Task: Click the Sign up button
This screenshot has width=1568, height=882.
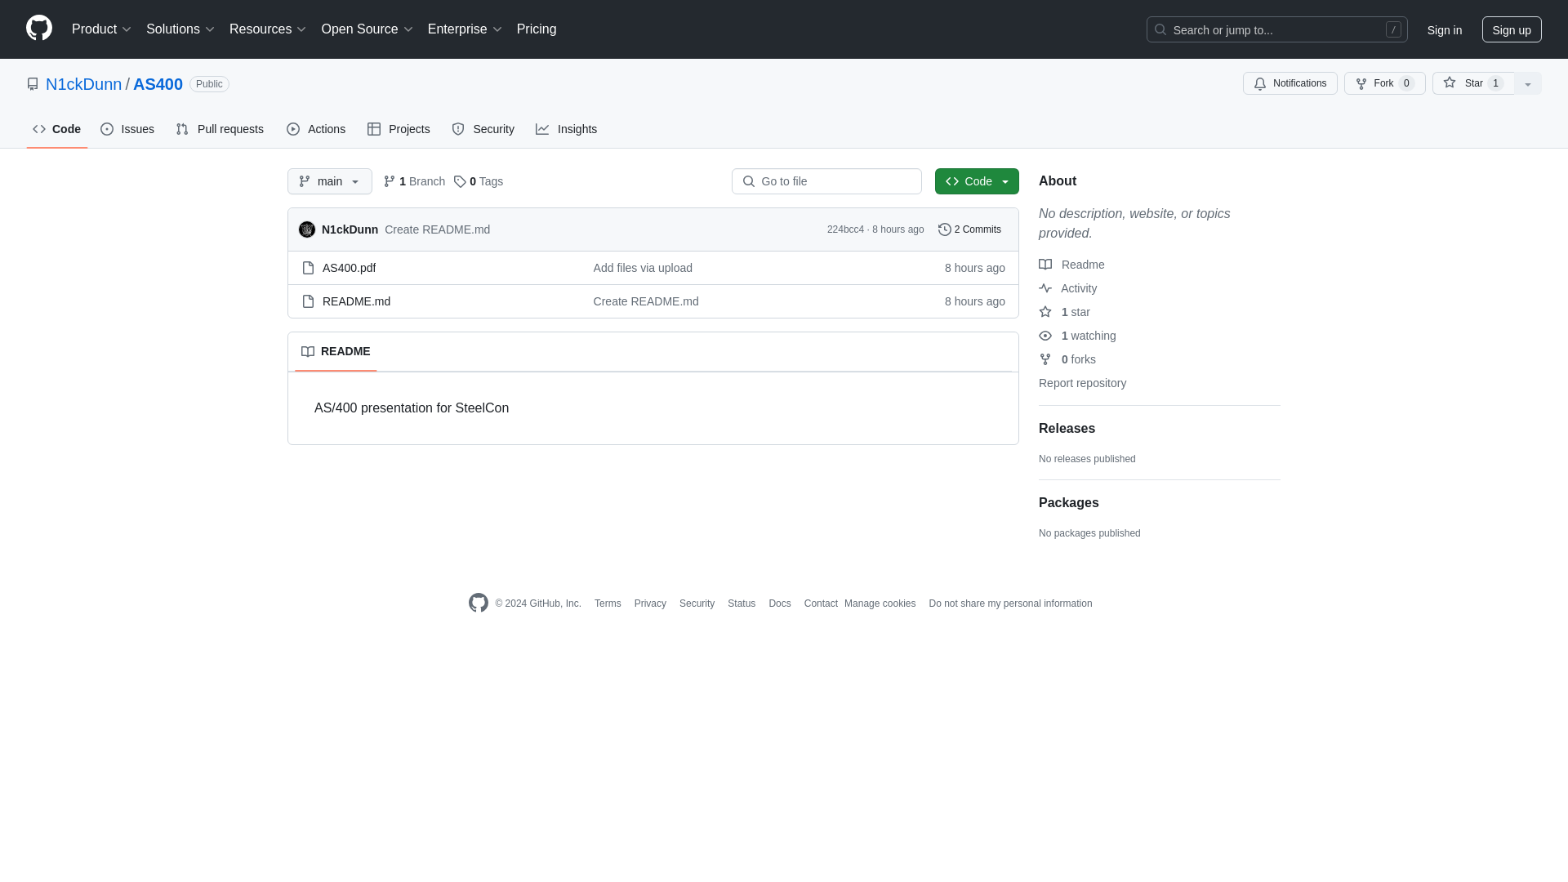Action: [1512, 29]
